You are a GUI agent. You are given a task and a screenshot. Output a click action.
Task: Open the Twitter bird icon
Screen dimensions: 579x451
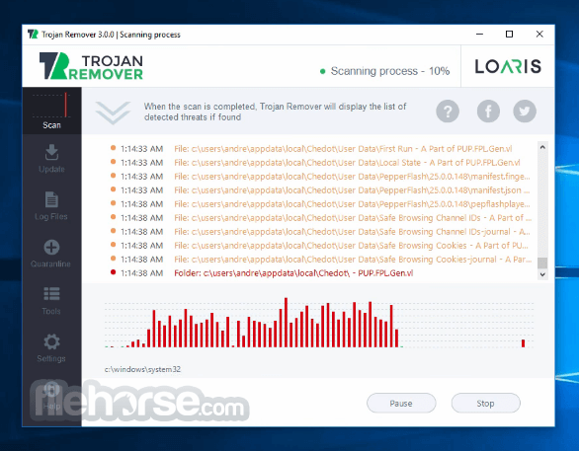[x=525, y=111]
